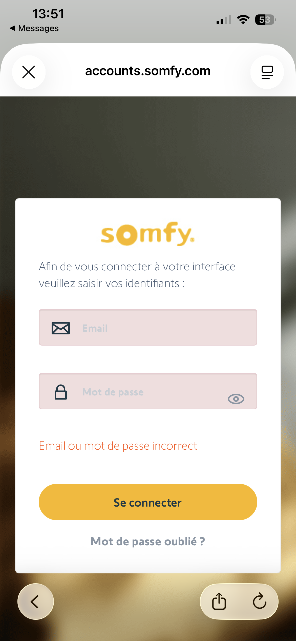
Task: Open the Mot de passe oublié link
Action: coord(148,542)
